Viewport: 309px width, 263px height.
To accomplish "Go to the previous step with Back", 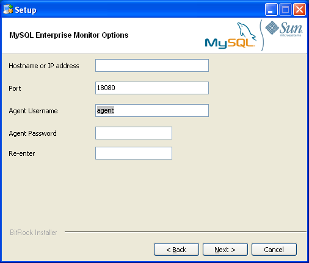I will tap(176, 250).
